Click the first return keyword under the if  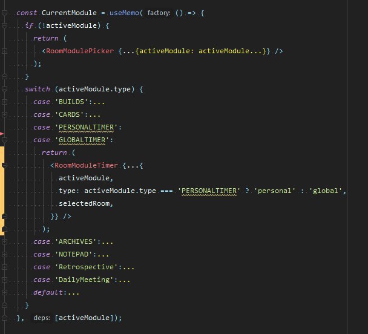[46, 38]
